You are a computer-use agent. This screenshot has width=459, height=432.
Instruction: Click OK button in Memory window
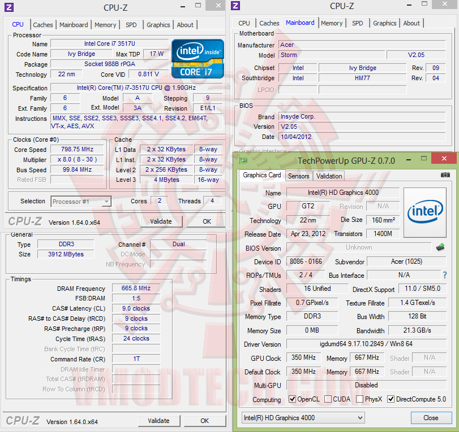205,421
